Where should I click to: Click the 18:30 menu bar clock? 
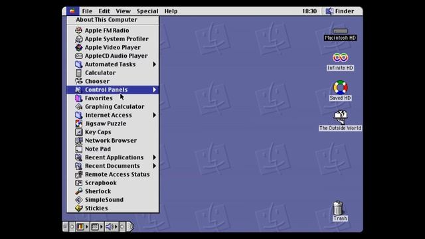(x=309, y=11)
